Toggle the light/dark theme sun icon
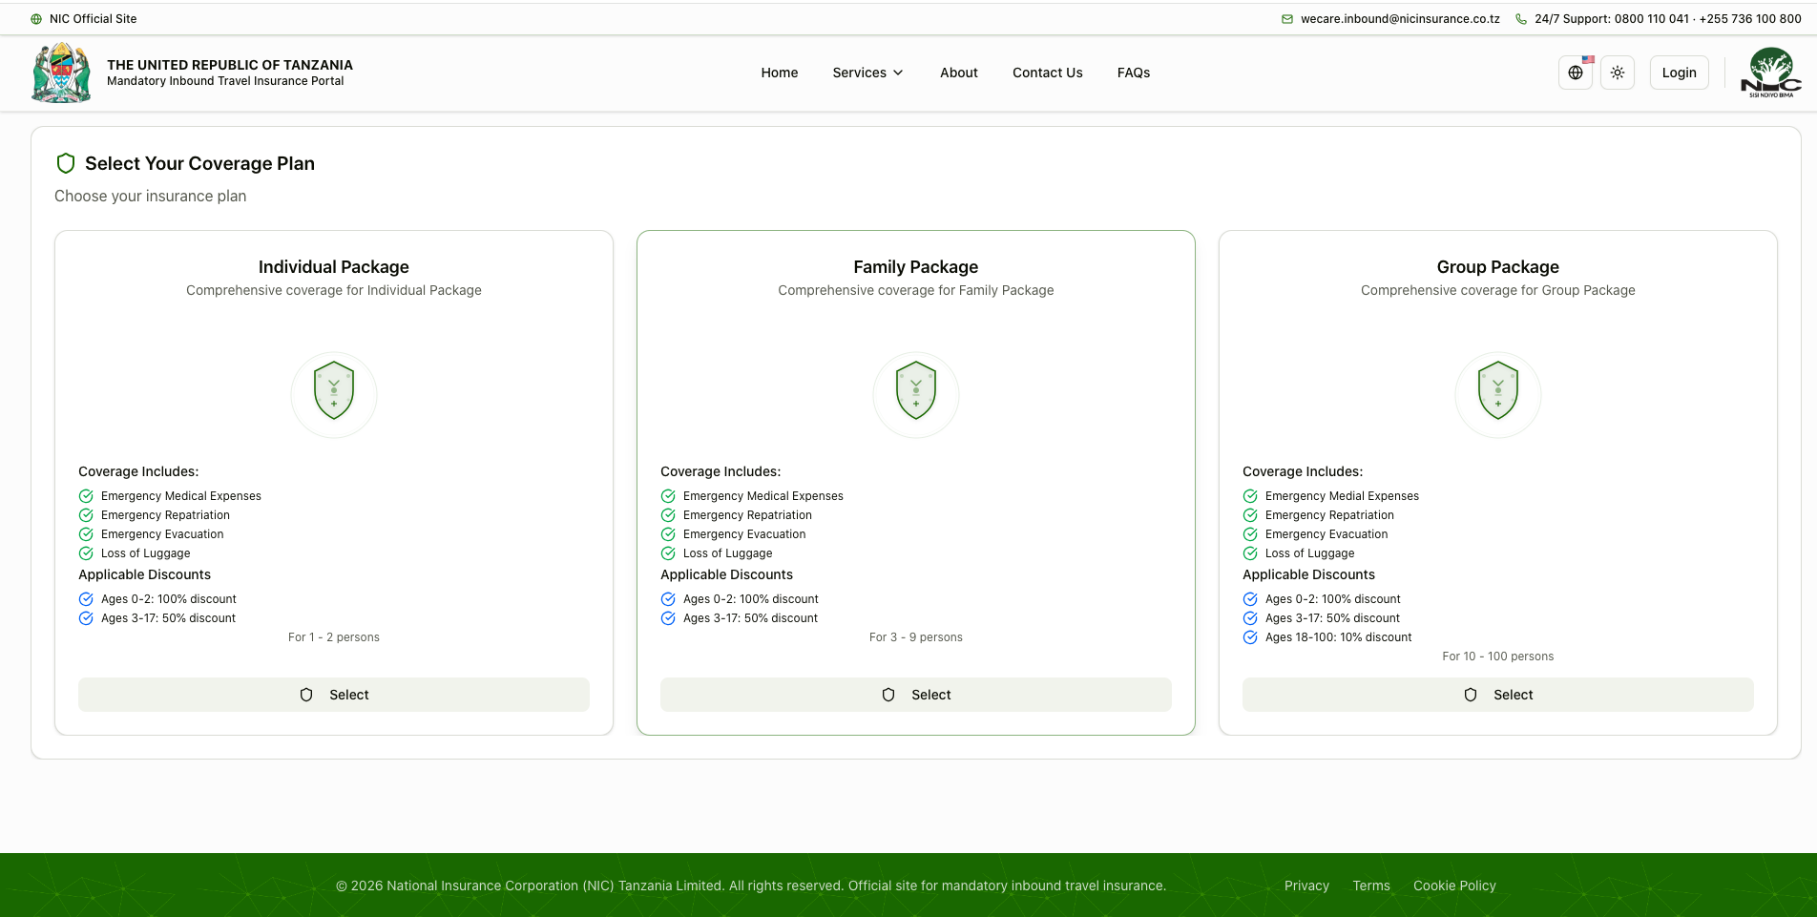Screen dimensions: 1817x917 pos(1618,73)
